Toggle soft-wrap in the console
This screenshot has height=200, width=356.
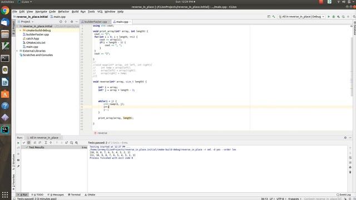[350, 158]
